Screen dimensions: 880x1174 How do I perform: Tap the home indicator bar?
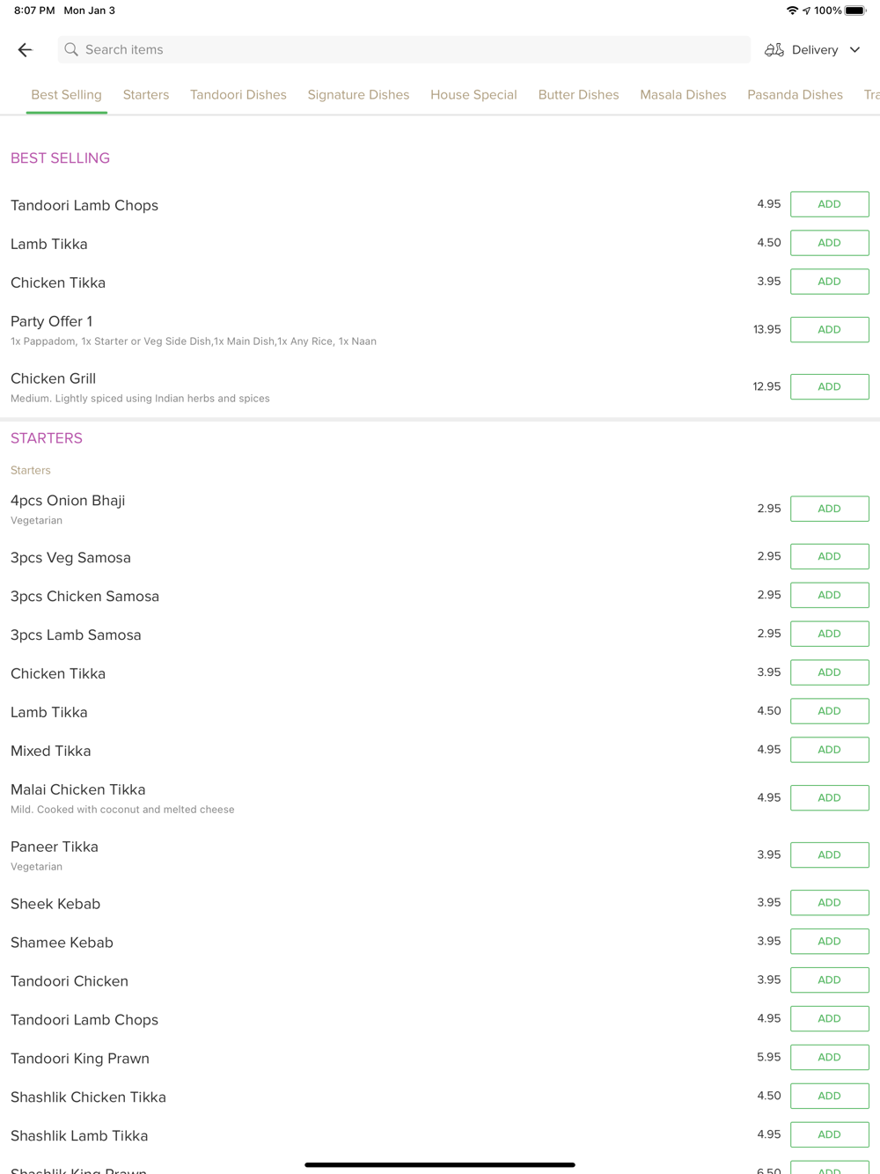(440, 1164)
